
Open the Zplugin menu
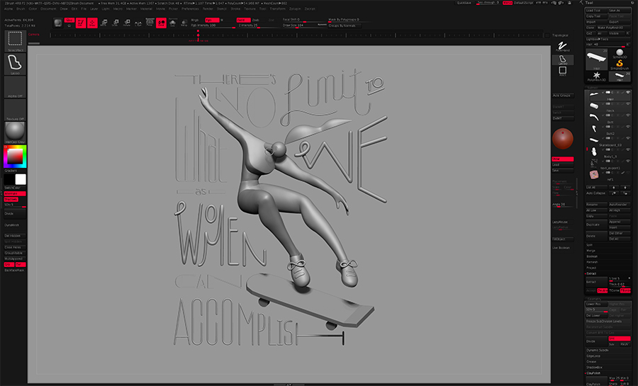coord(295,8)
